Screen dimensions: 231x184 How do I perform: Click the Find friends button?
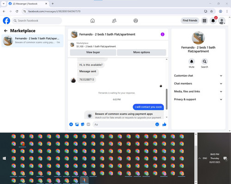point(190,21)
